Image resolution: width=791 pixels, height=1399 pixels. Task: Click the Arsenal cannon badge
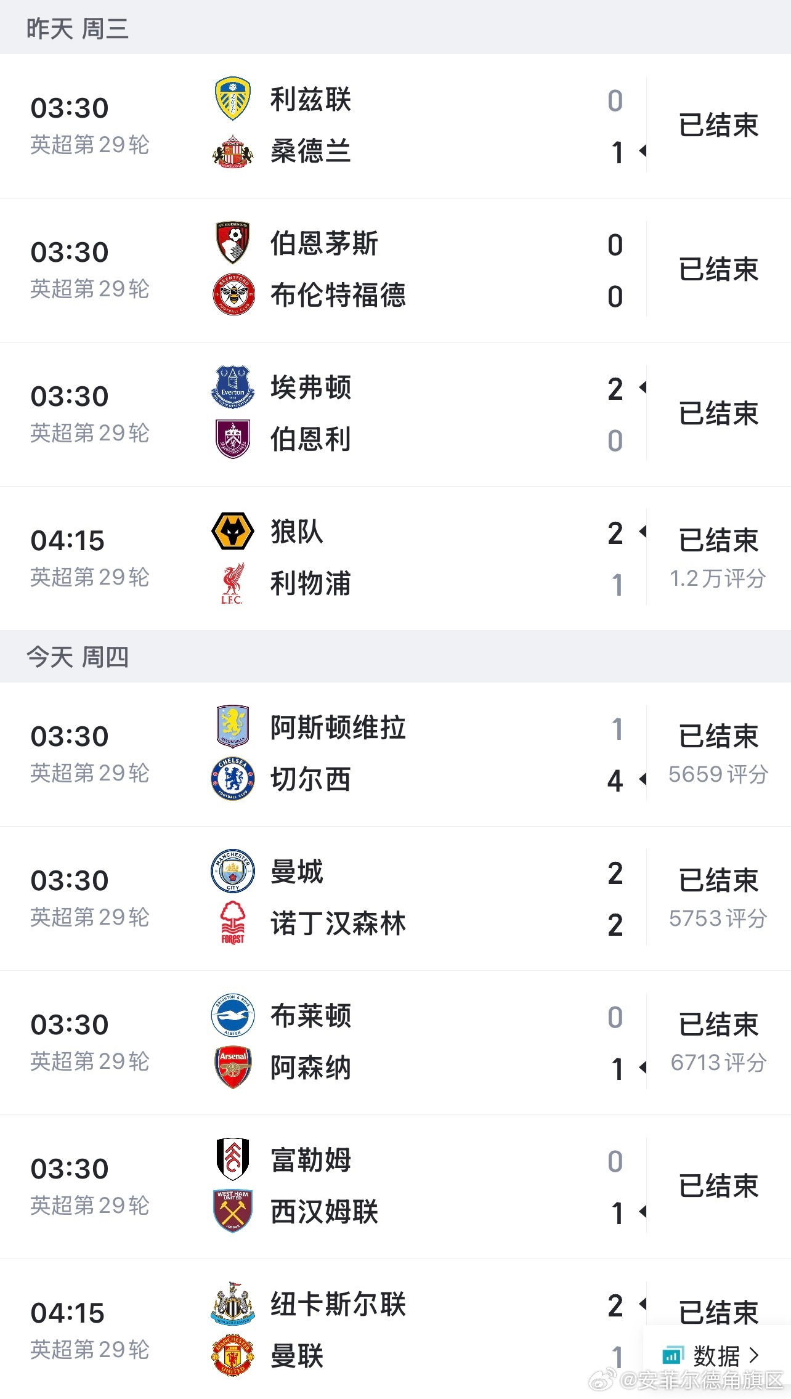click(233, 1068)
